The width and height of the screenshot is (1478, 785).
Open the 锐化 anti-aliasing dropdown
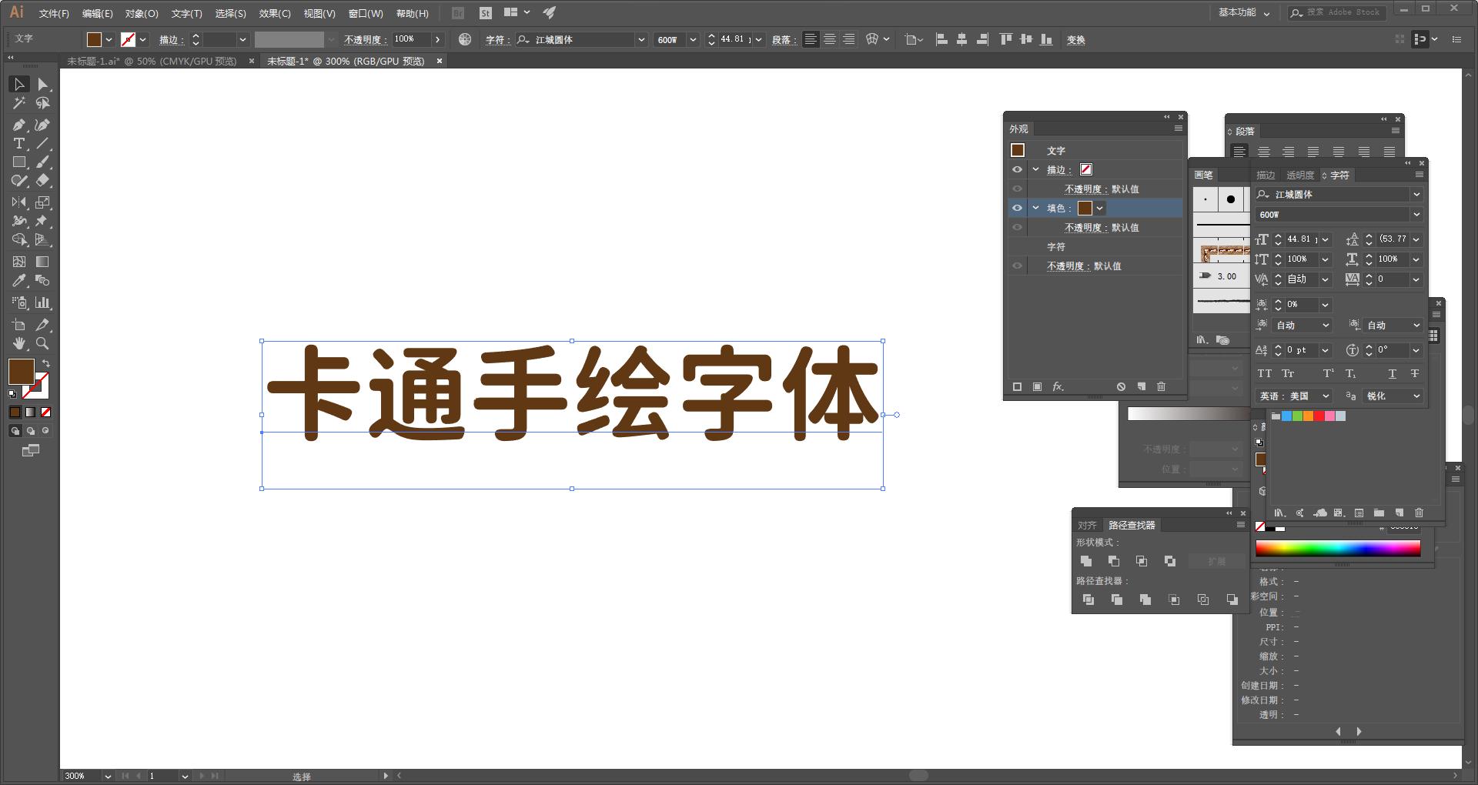(1416, 396)
